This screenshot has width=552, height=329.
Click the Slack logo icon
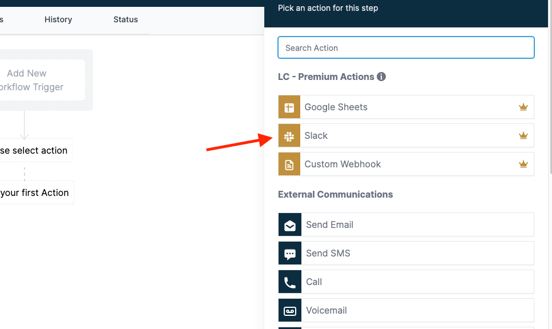pyautogui.click(x=289, y=135)
